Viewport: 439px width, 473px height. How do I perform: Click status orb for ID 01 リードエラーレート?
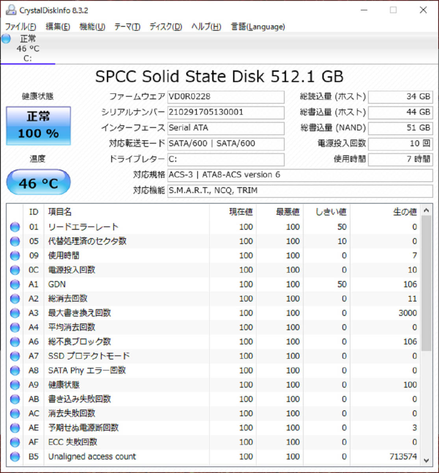click(15, 227)
